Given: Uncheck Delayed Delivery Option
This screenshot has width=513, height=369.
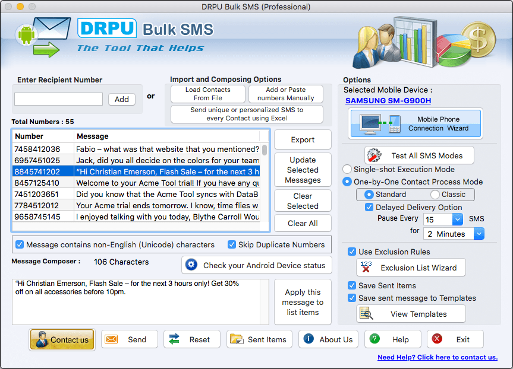Looking at the screenshot, I should [369, 207].
